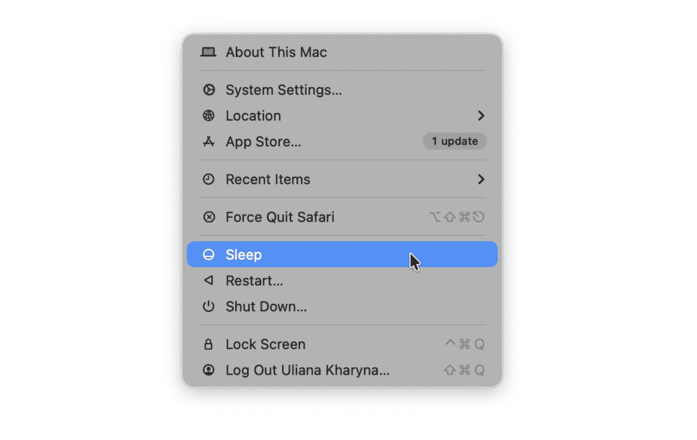Click the clock icon next to Recent Items
Screen dimensions: 697x440
pos(209,179)
